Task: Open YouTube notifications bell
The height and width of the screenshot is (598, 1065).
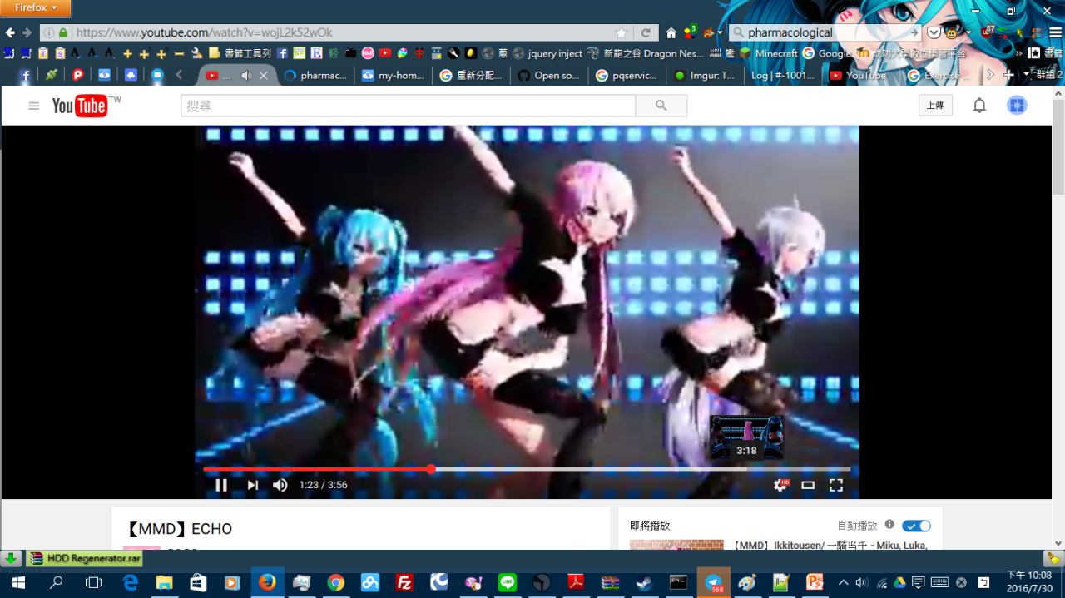Action: (x=979, y=106)
